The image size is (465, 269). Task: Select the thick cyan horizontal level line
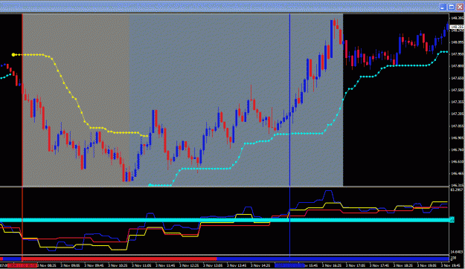pyautogui.click(x=224, y=220)
